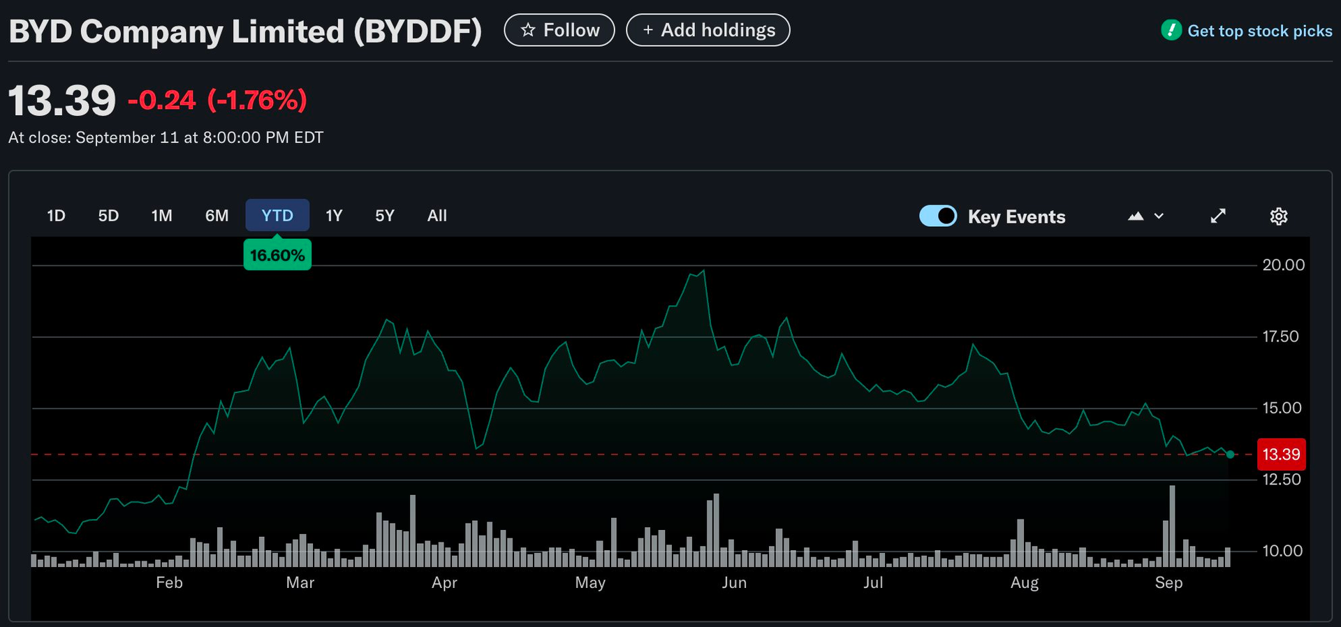The image size is (1341, 627).
Task: Select the 1D time range
Action: coord(56,216)
